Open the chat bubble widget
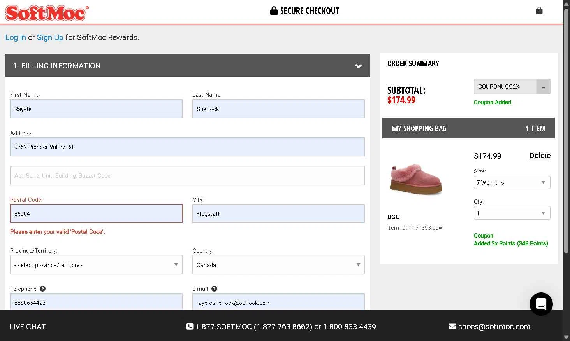Viewport: 570px width, 341px height. [x=541, y=304]
